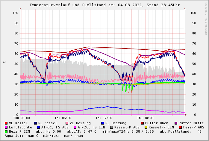Screen dimensions: 209x141
Task: Click the red VL Kessel legend swatch
Action: tap(6, 123)
